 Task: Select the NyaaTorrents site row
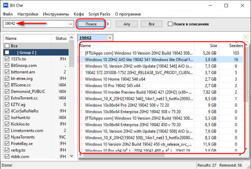pos(36,137)
